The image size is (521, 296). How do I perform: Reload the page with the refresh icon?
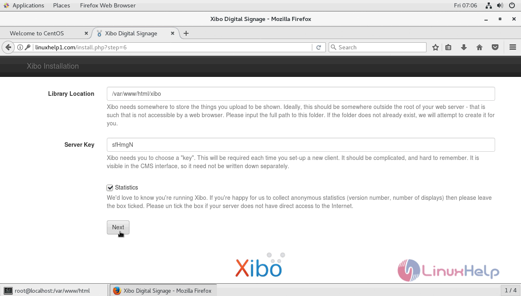click(318, 47)
